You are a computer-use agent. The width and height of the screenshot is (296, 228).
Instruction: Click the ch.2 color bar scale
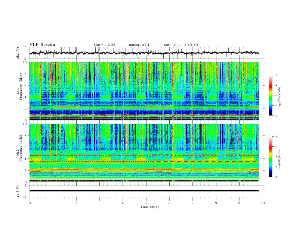pyautogui.click(x=270, y=157)
